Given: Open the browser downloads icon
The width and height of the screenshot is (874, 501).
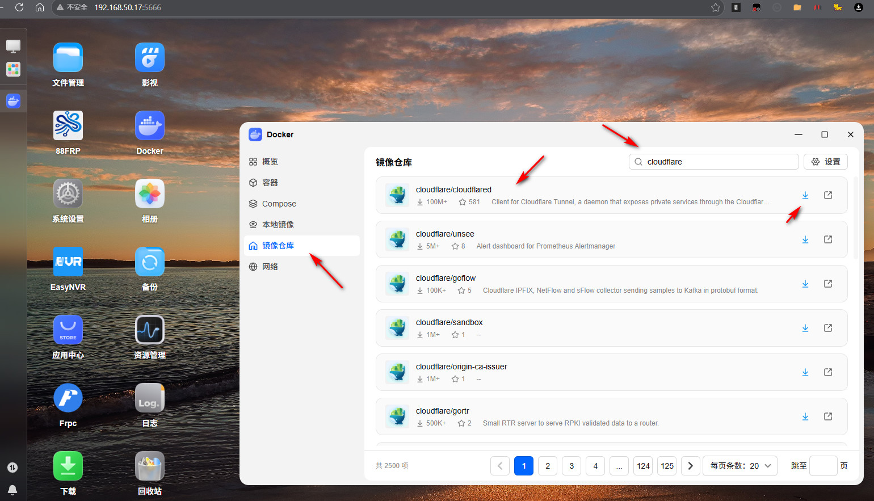Looking at the screenshot, I should point(859,7).
